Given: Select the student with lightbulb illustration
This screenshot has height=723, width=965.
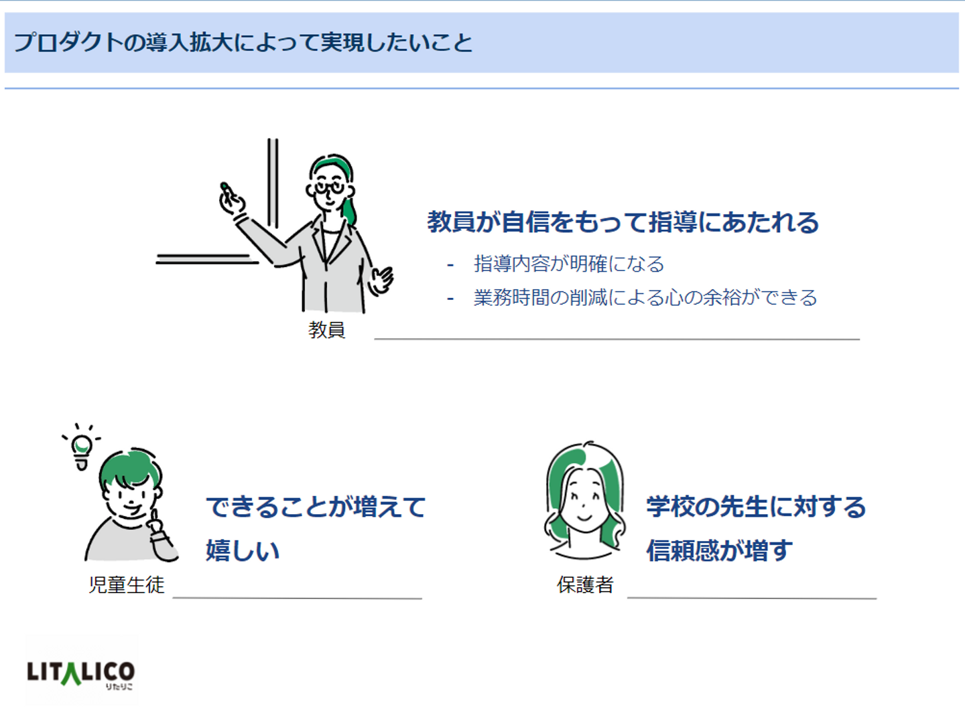Looking at the screenshot, I should [x=121, y=492].
